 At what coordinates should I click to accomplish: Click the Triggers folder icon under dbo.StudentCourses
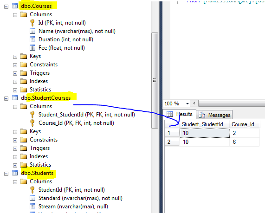[24, 148]
